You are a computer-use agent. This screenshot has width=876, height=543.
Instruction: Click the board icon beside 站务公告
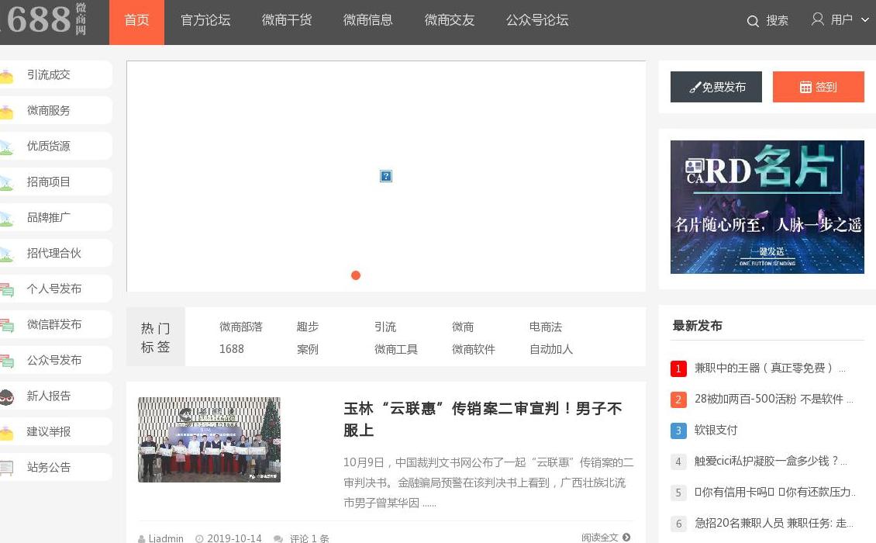click(7, 468)
